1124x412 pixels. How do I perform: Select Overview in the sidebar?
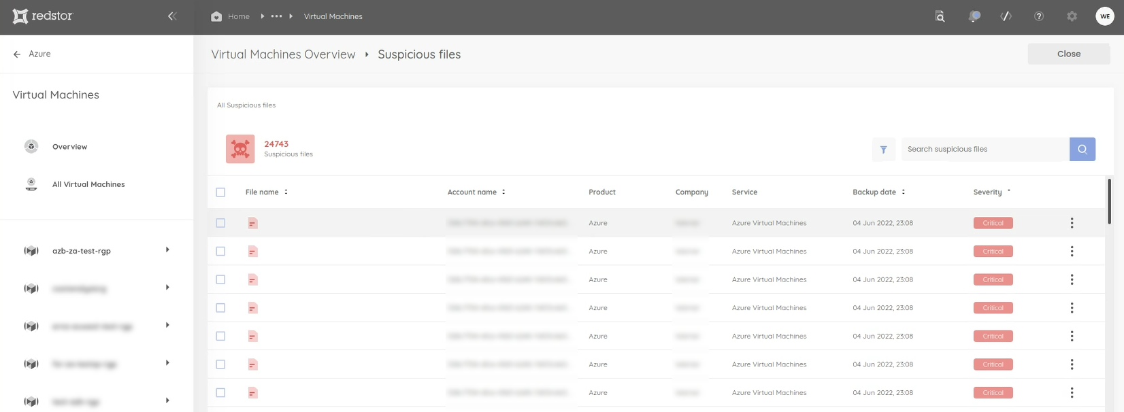click(69, 147)
